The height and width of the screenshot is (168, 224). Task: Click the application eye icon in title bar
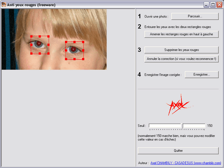click(4, 4)
